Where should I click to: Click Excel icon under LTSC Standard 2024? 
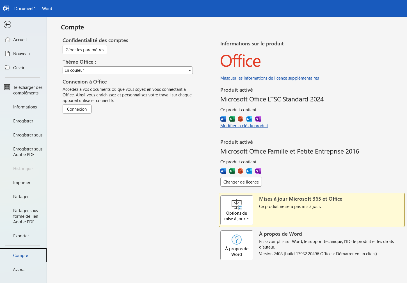point(232,119)
